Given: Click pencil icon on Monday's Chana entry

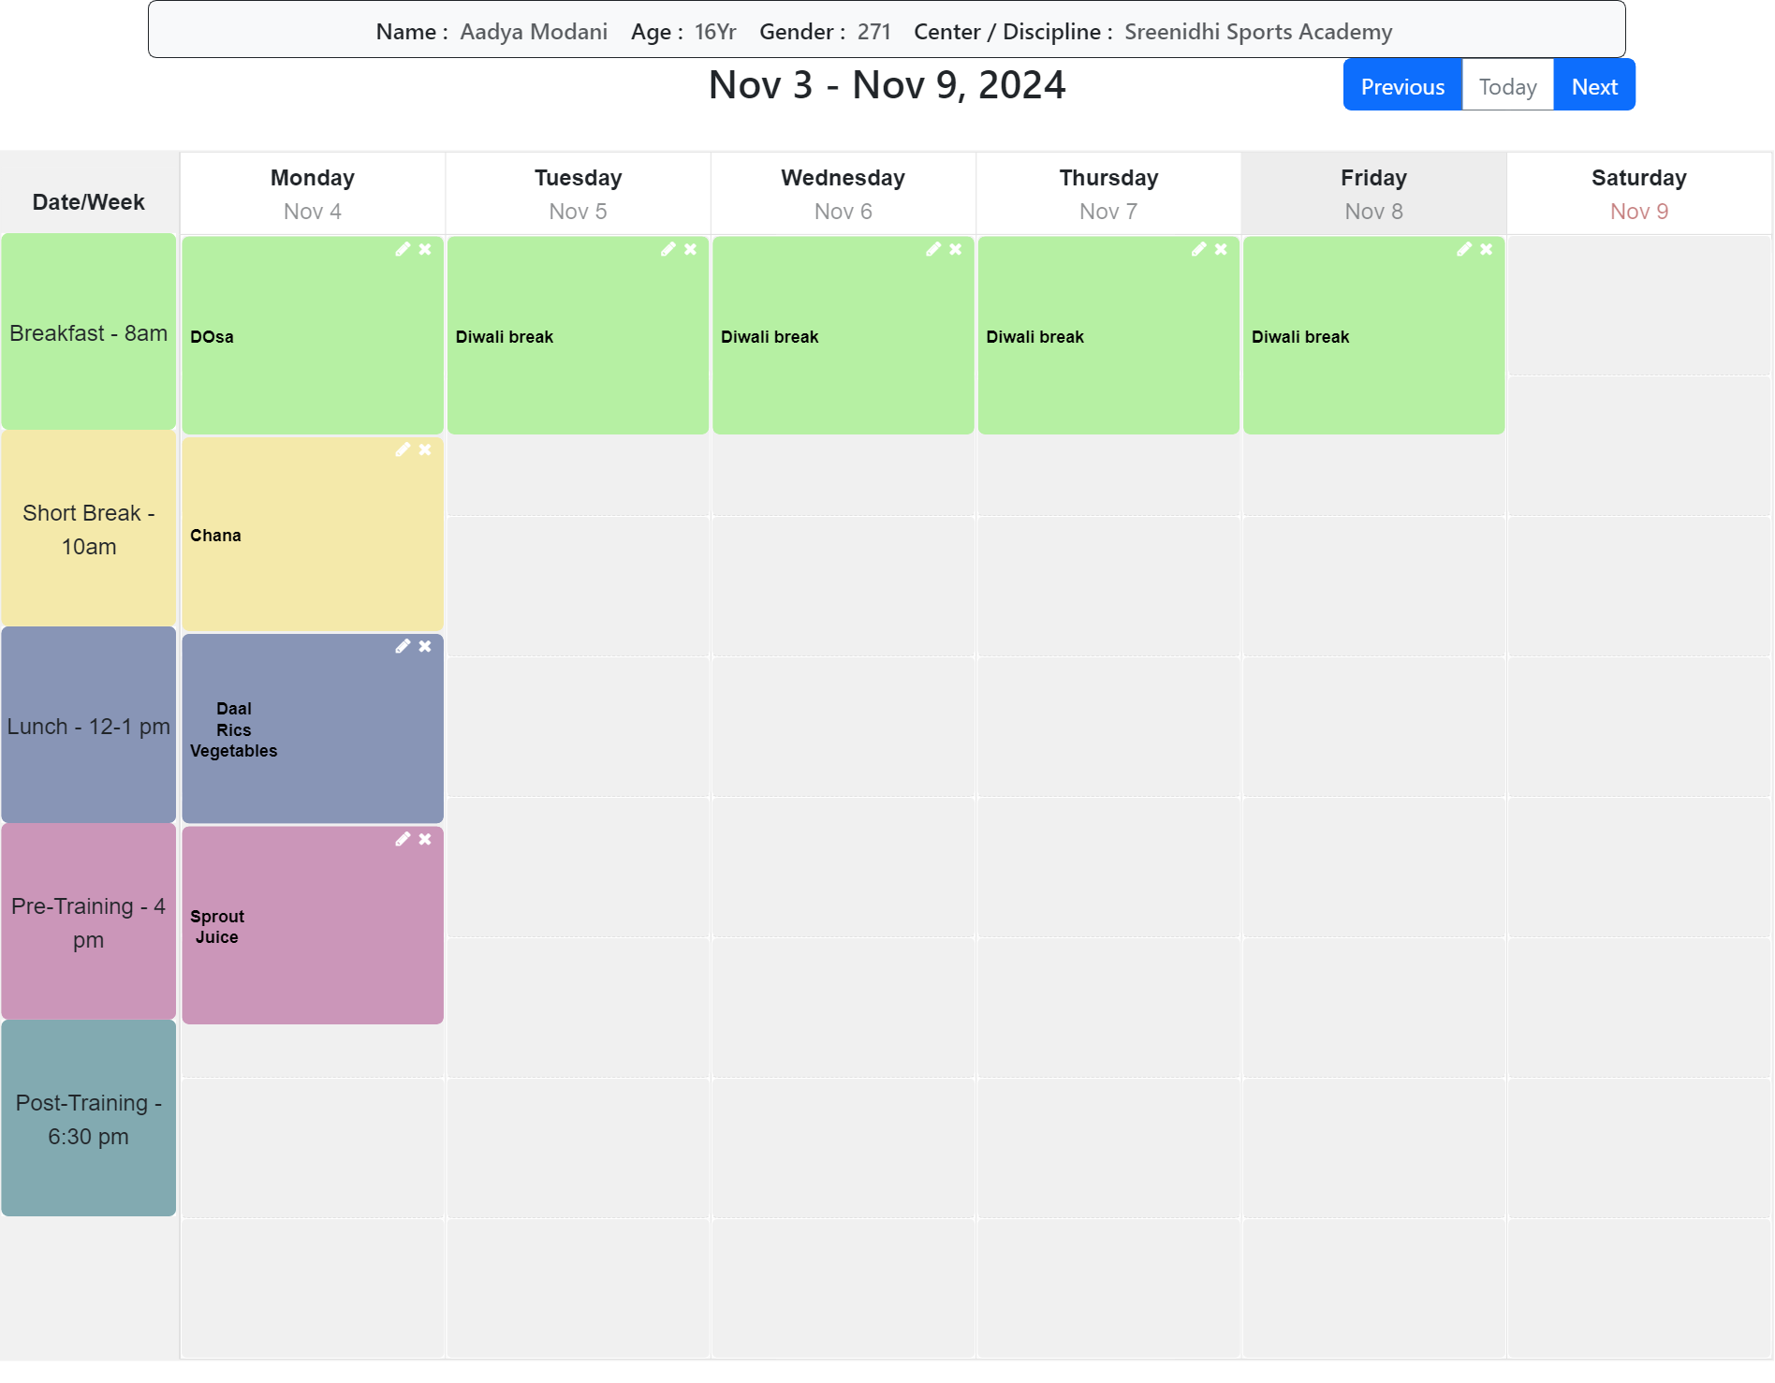Looking at the screenshot, I should pos(403,449).
